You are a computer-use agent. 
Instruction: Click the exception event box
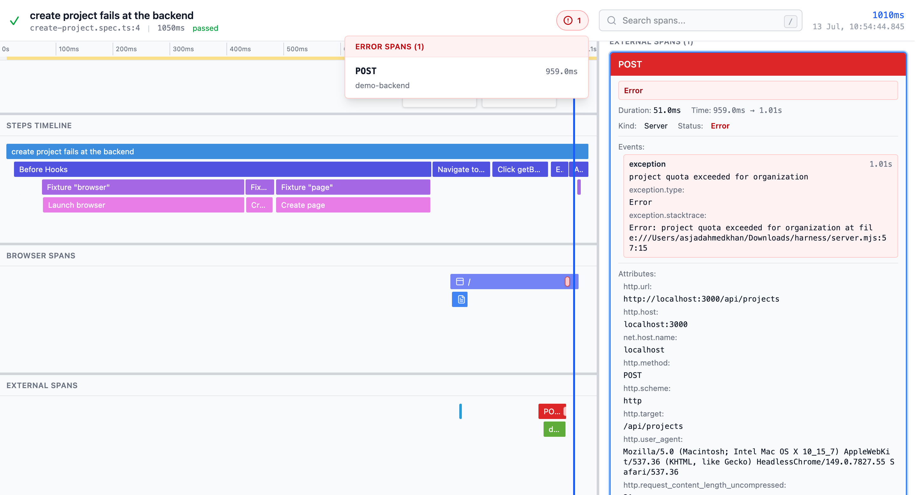(x=760, y=206)
